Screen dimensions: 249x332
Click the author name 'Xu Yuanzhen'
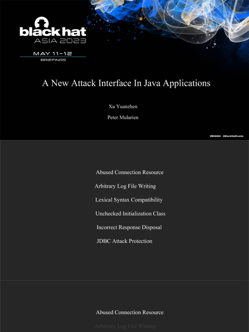123,106
